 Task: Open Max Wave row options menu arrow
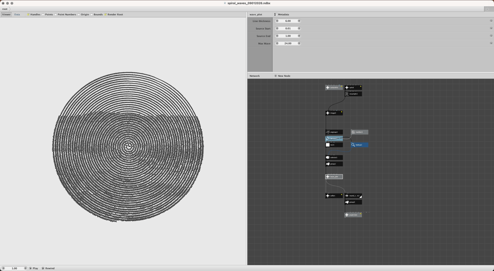coord(491,43)
